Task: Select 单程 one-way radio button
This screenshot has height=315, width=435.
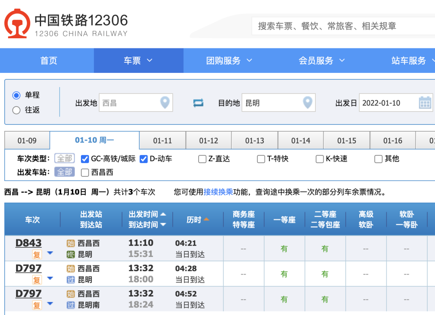Action: pos(17,95)
